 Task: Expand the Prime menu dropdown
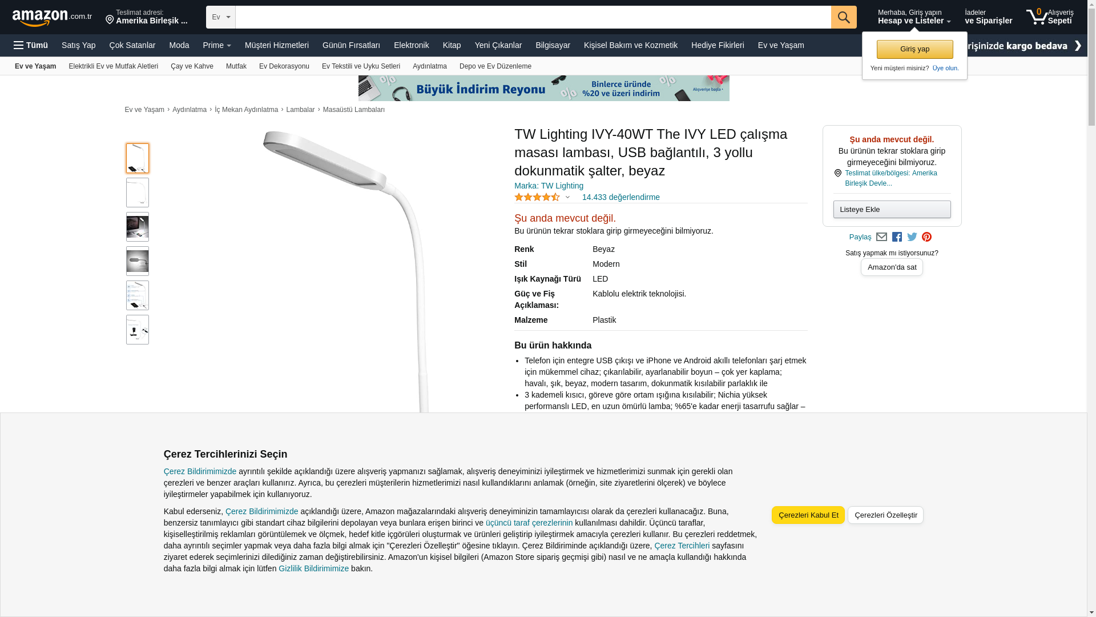point(217,45)
